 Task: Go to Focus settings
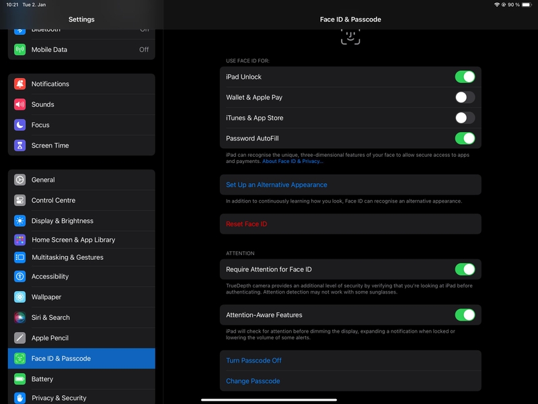tap(81, 125)
